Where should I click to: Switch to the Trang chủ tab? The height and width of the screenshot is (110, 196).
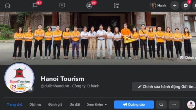(15, 104)
